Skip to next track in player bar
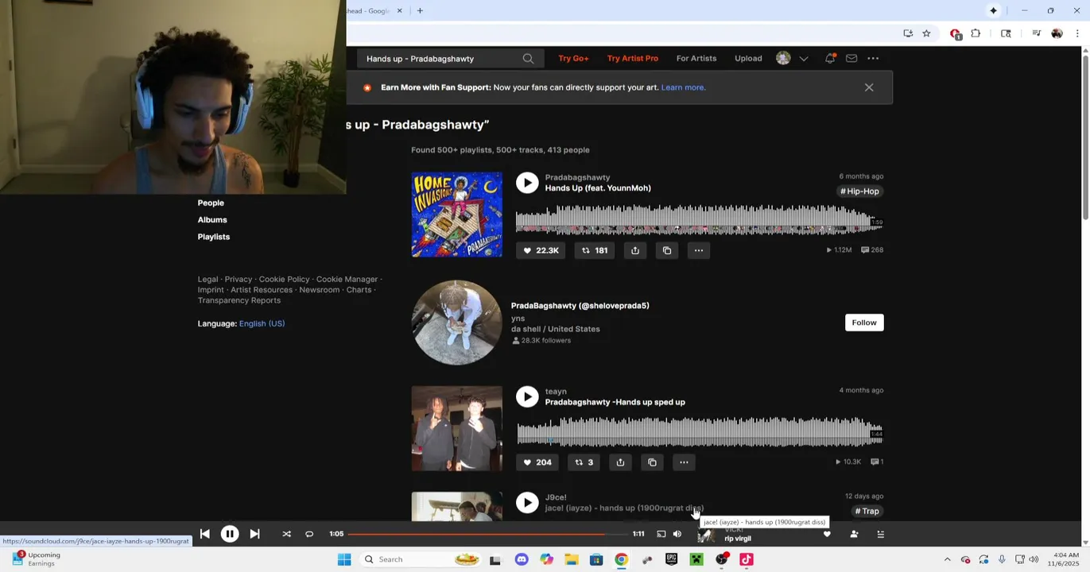Viewport: 1090px width, 572px height. tap(254, 534)
